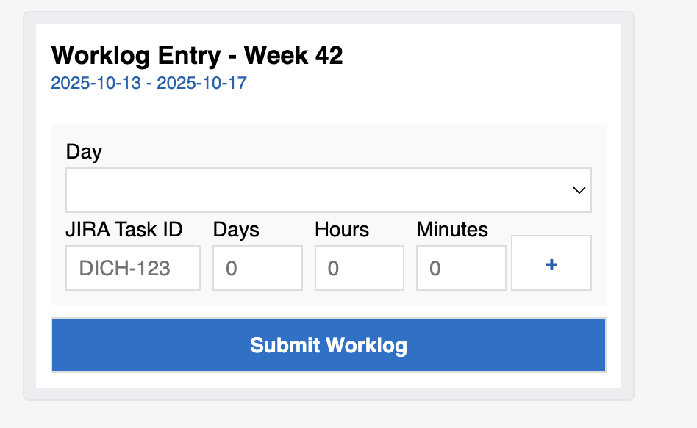This screenshot has height=428, width=697.
Task: Click the DICH-123 placeholder text
Action: point(124,268)
